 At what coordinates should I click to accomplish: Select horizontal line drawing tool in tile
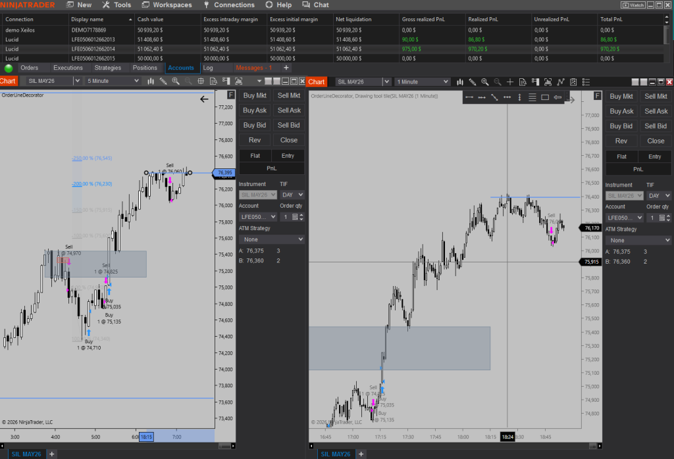click(x=507, y=97)
